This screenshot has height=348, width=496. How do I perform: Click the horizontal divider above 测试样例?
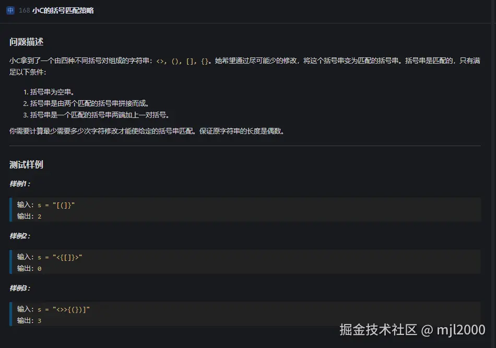(245, 146)
